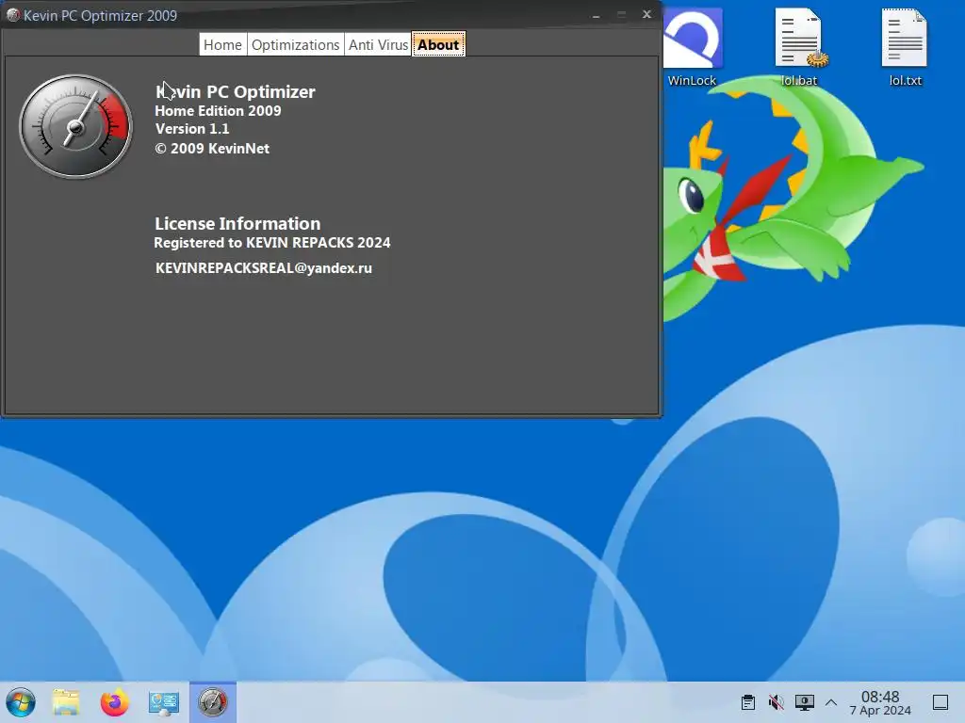Click the muted volume tray icon
The image size is (965, 723).
(777, 702)
